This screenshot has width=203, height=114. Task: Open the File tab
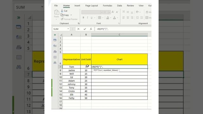click(56, 6)
